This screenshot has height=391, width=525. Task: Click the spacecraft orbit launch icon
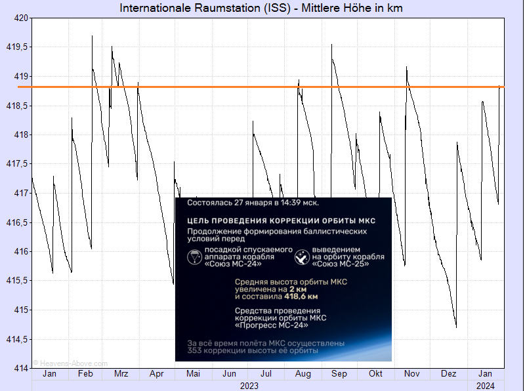[303, 257]
